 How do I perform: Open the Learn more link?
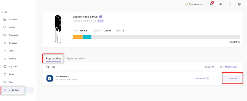[x=202, y=78]
